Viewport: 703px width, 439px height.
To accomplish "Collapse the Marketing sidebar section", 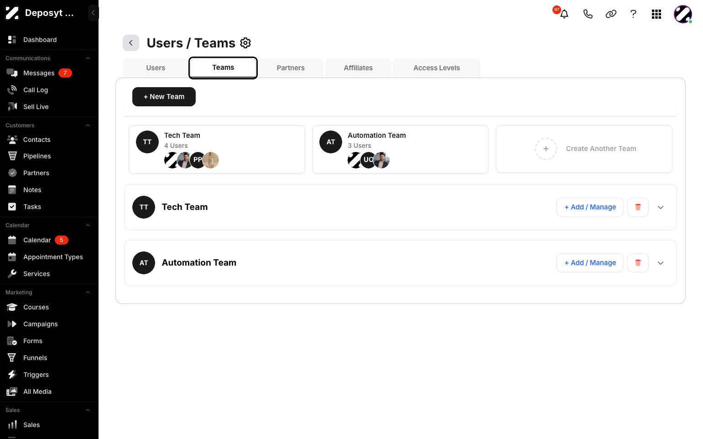I will point(88,293).
